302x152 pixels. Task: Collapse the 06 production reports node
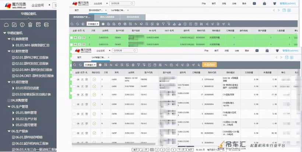tap(9, 131)
